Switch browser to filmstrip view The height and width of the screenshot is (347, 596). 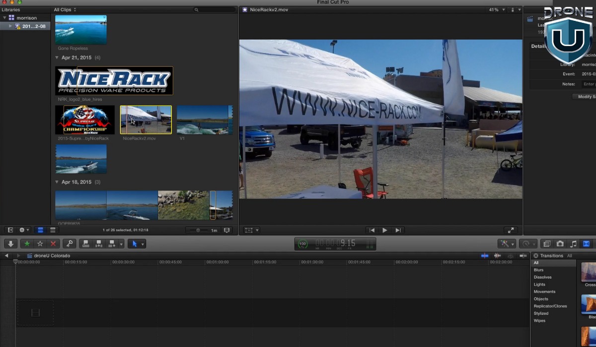pyautogui.click(x=41, y=230)
